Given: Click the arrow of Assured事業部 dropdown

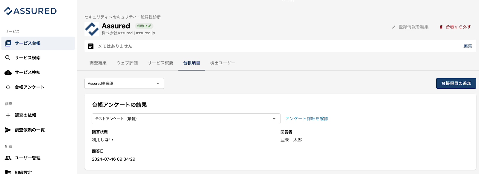Looking at the screenshot, I should [158, 84].
